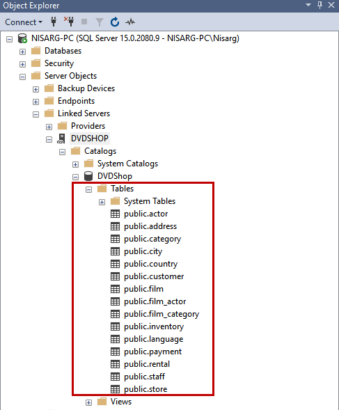Click the Stop square icon in toolbar
The width and height of the screenshot is (339, 410).
tap(84, 22)
